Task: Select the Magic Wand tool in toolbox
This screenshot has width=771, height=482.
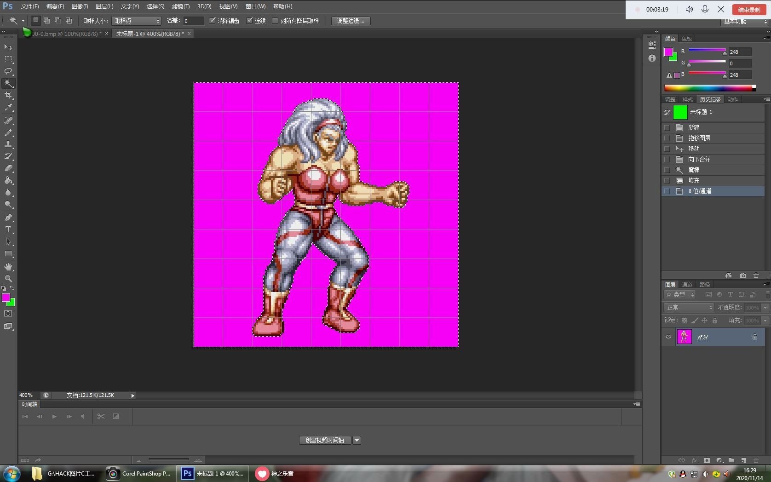Action: [x=8, y=83]
